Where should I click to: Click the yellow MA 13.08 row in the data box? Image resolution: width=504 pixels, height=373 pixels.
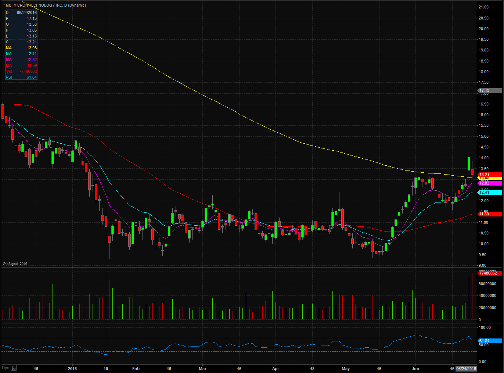(21, 48)
